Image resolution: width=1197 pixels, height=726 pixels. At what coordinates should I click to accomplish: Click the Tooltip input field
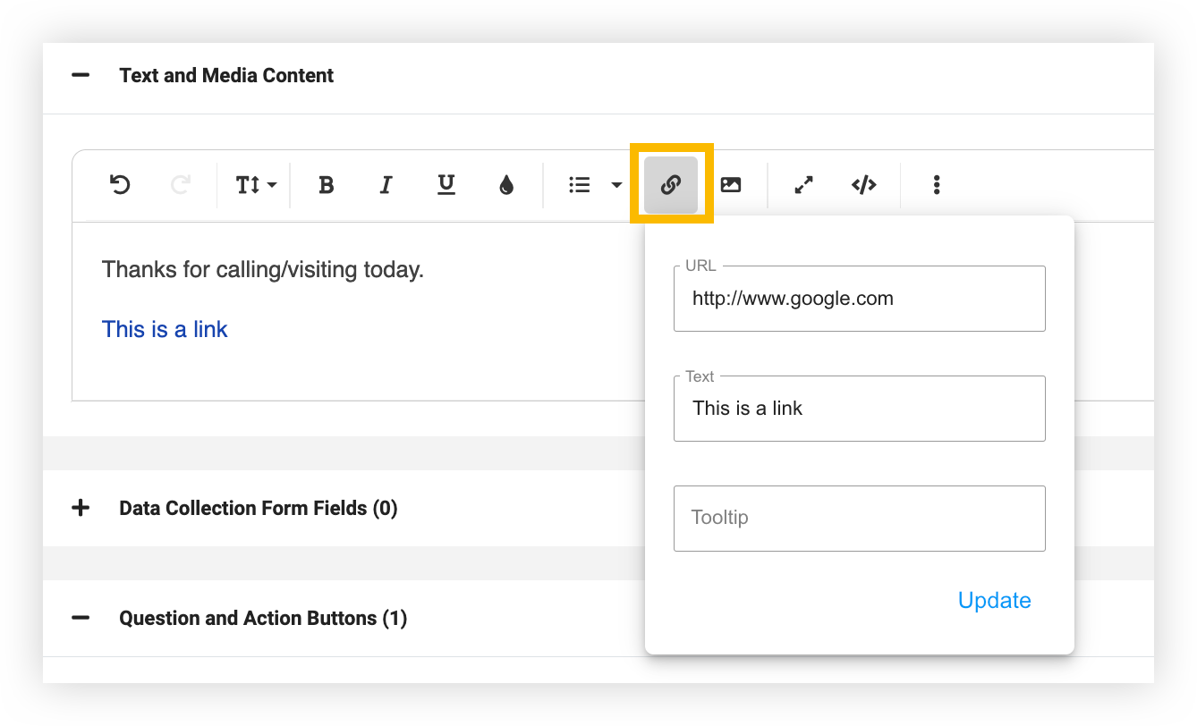859,518
